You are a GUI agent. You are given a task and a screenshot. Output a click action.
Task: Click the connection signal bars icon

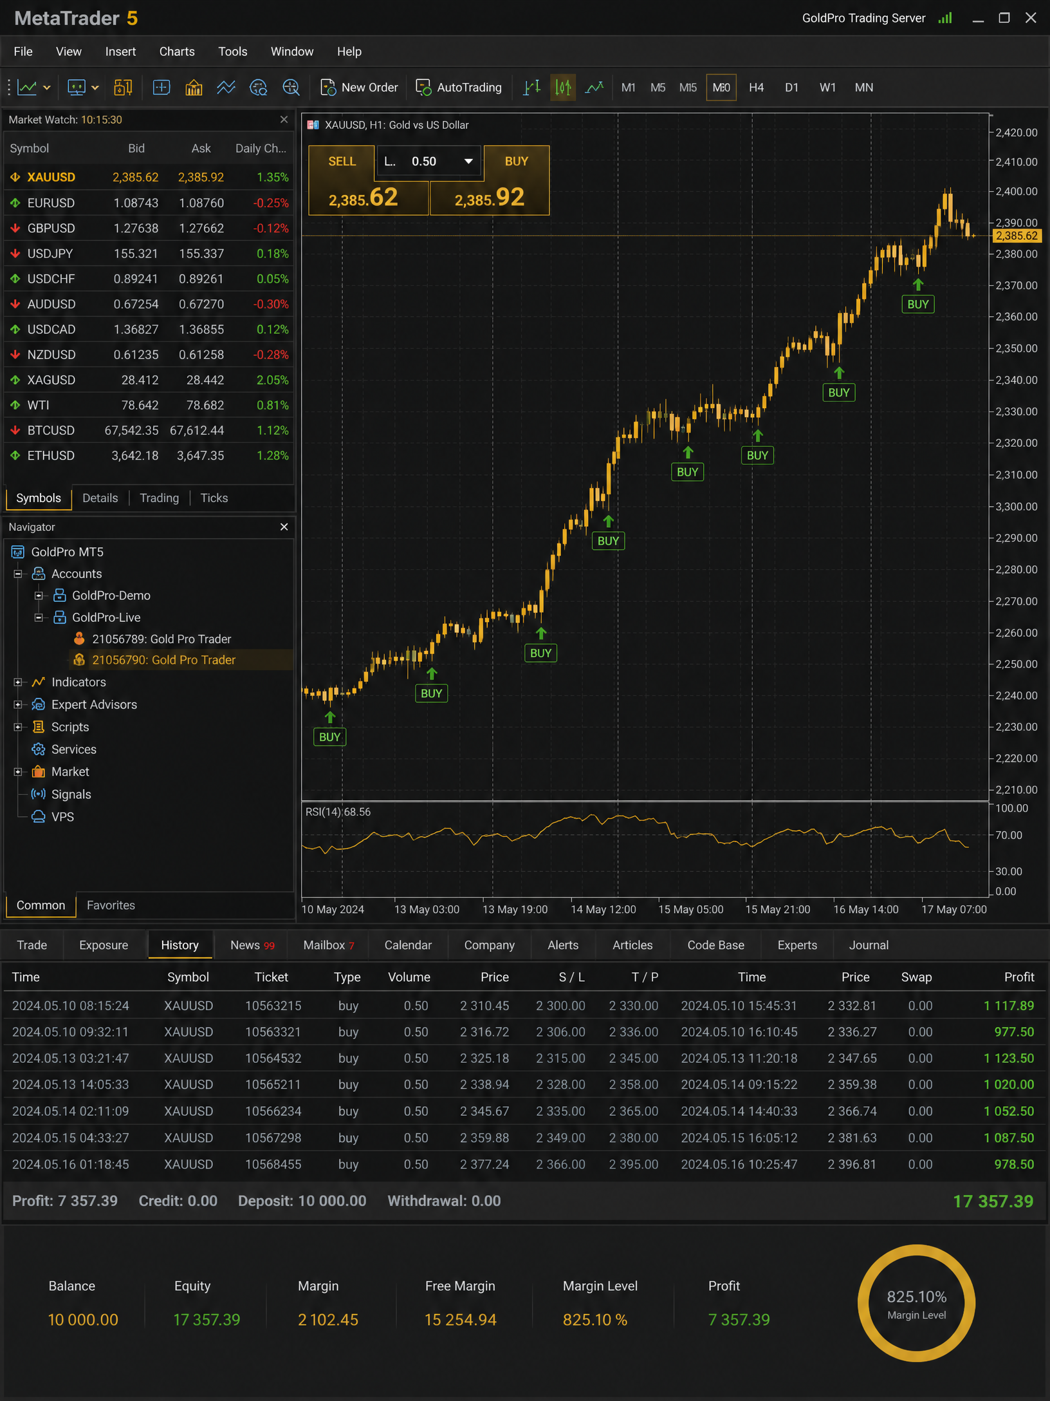pos(944,18)
